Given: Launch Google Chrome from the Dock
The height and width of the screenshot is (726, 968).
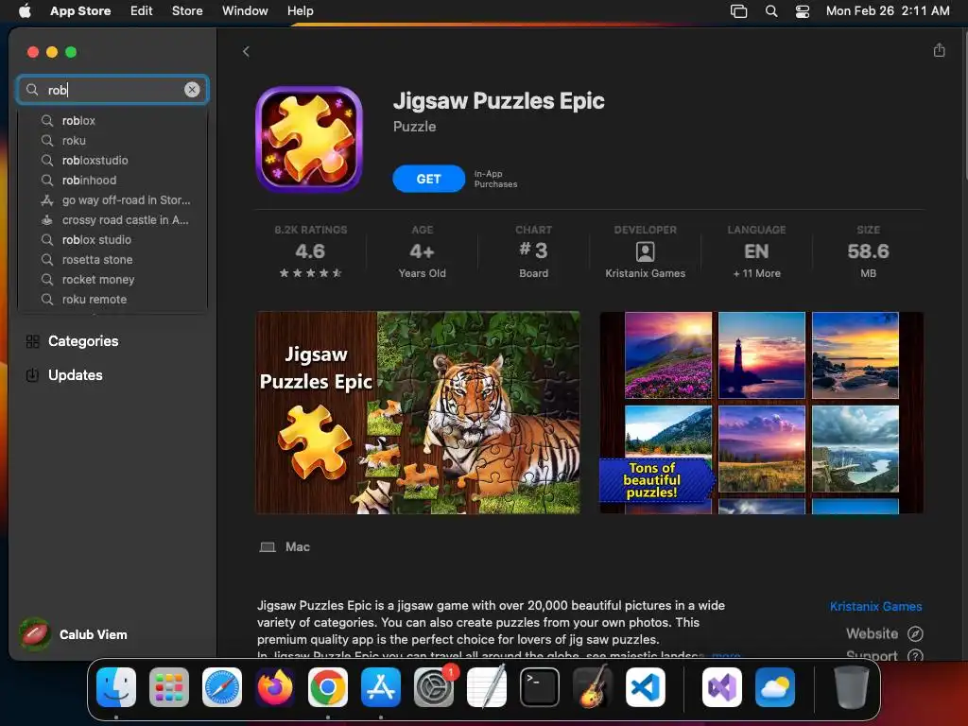Looking at the screenshot, I should [x=328, y=687].
